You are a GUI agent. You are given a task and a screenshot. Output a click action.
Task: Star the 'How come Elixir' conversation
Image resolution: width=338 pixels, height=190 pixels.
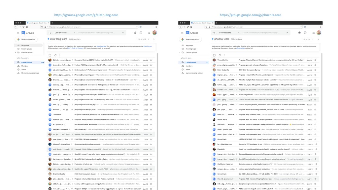[x=151, y=60]
